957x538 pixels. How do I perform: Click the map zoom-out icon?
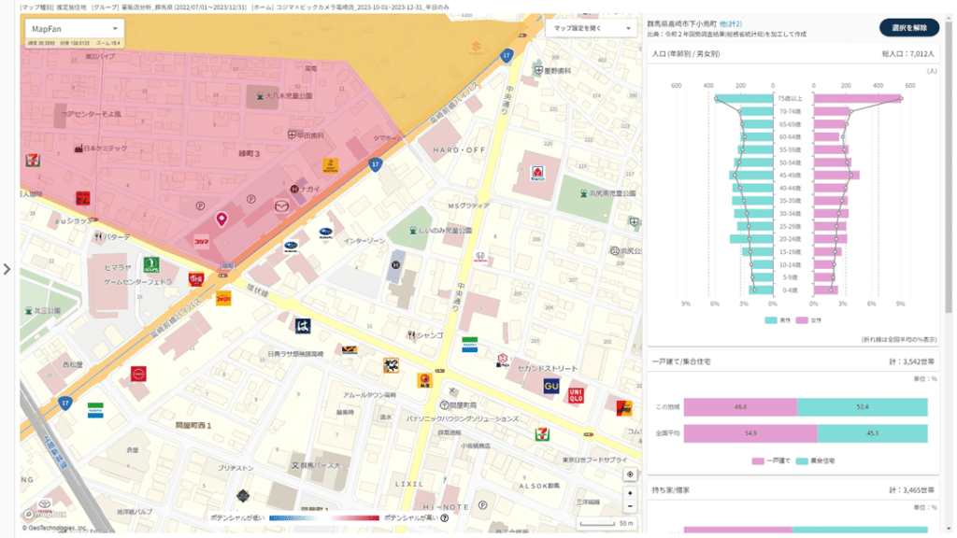631,507
